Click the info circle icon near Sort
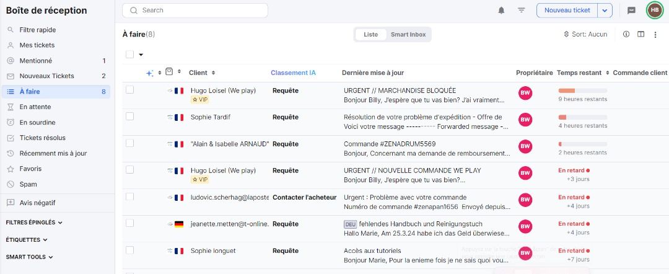The image size is (669, 274). click(626, 34)
